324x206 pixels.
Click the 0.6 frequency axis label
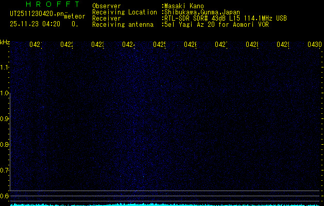[5, 196]
